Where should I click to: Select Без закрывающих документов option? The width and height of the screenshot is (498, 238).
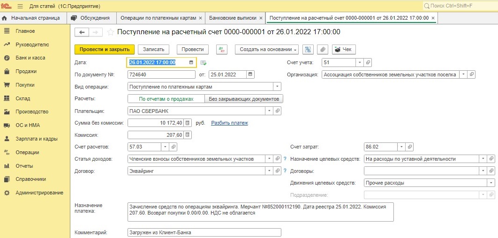pyautogui.click(x=244, y=99)
